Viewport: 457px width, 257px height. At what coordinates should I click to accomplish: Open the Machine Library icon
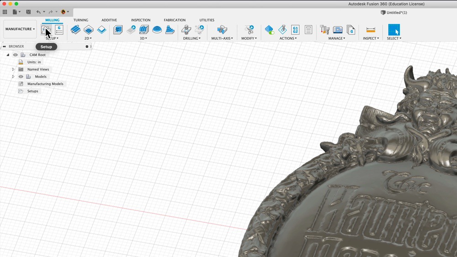point(338,30)
